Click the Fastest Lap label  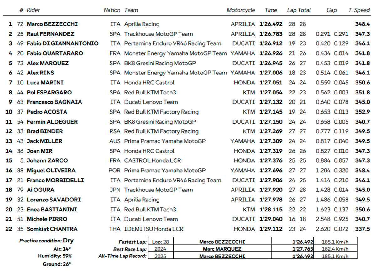pos(132,242)
